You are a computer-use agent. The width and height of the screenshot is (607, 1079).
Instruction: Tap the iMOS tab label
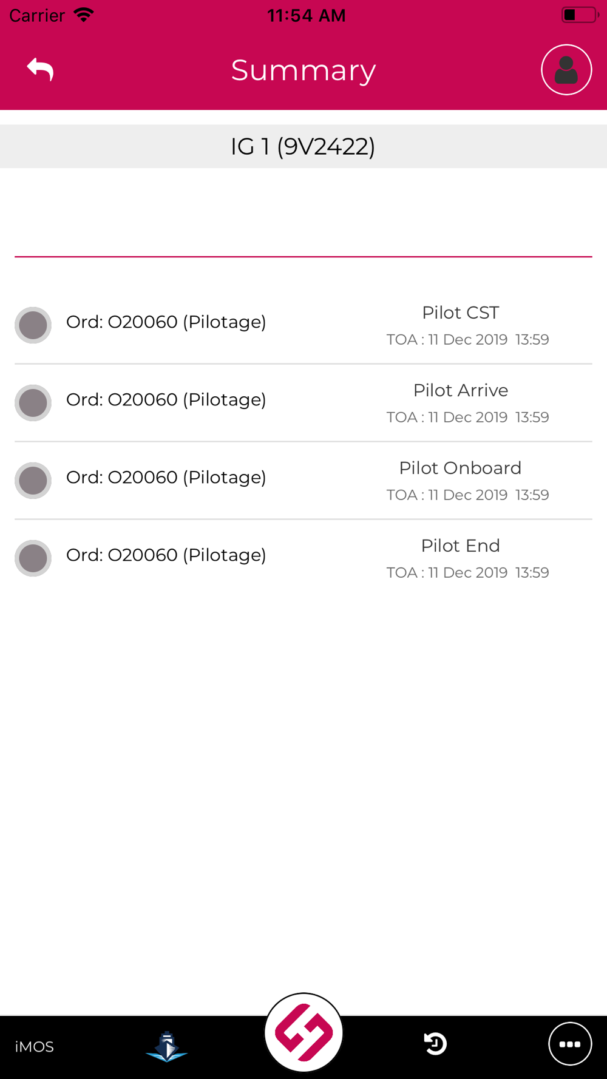(35, 1047)
